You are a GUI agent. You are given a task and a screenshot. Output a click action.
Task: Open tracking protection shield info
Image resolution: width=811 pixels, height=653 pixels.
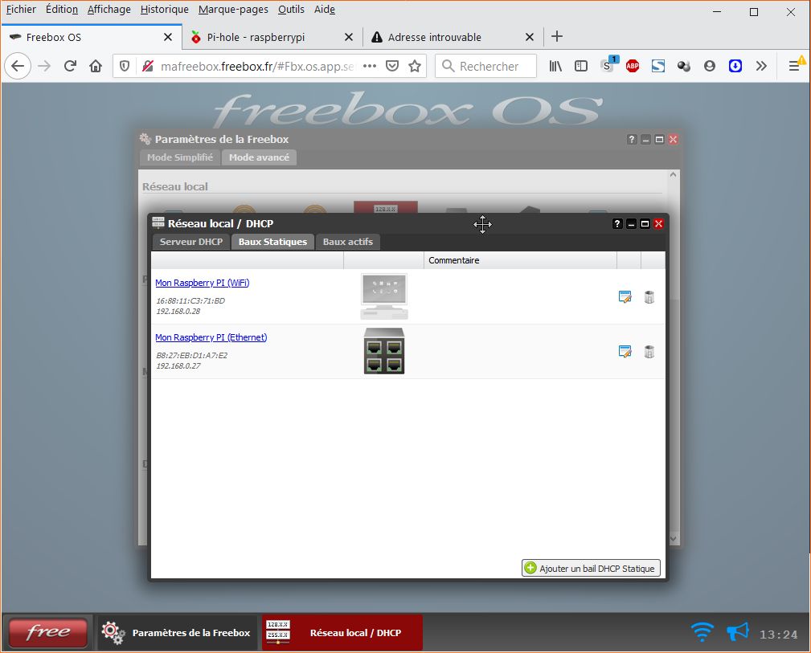coord(125,66)
